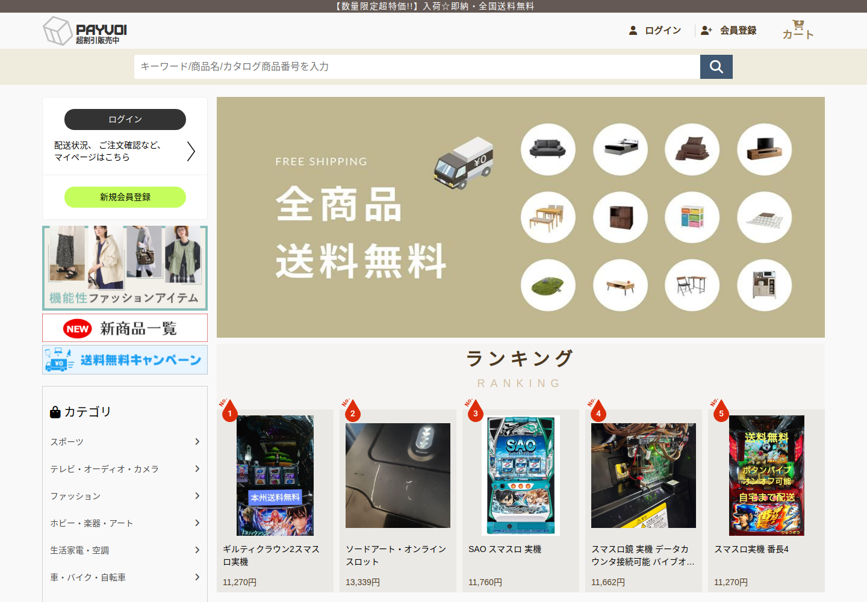Expand the テレビ・オーディオ・カメラ chevron
Screen dimensions: 867x602
[197, 468]
